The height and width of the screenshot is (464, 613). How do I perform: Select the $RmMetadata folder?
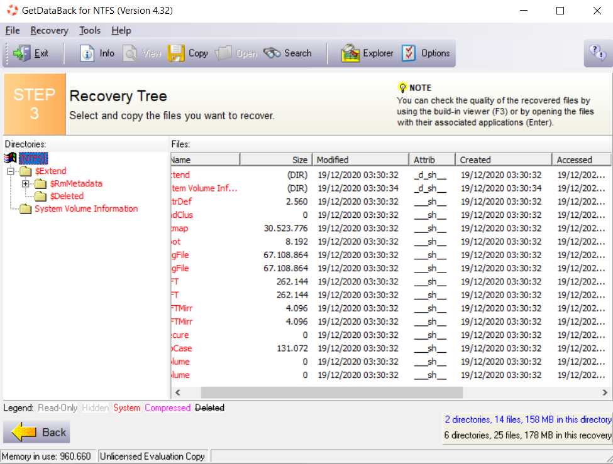point(76,183)
